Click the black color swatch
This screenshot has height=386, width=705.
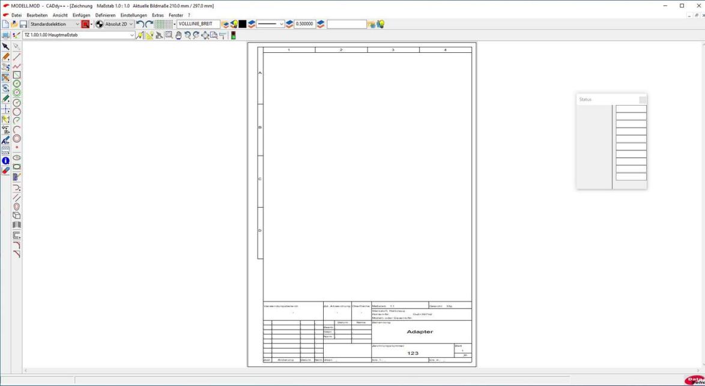243,25
